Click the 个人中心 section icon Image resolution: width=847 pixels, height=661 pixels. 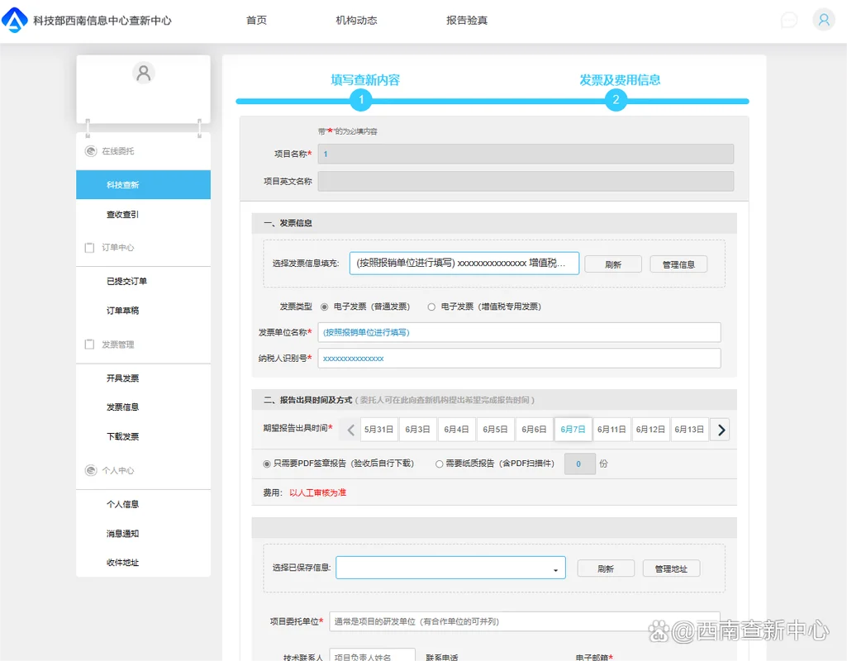click(x=90, y=470)
